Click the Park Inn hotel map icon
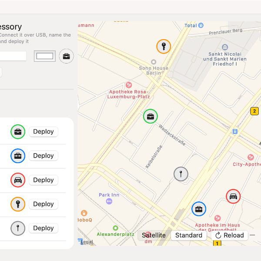The height and width of the screenshot is (261, 261). 109,201
